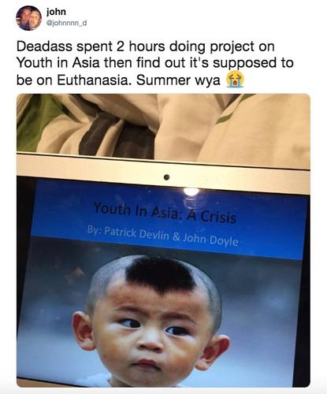Click the white laptop bezel strip

pos(163,173)
